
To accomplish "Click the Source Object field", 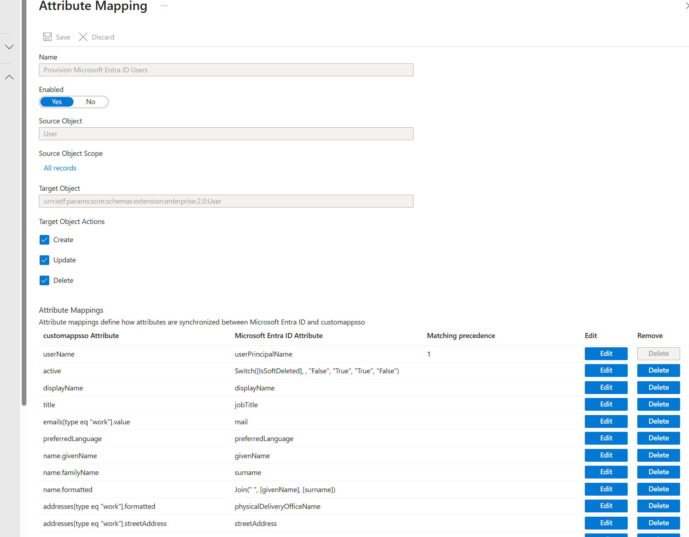I will tap(226, 134).
